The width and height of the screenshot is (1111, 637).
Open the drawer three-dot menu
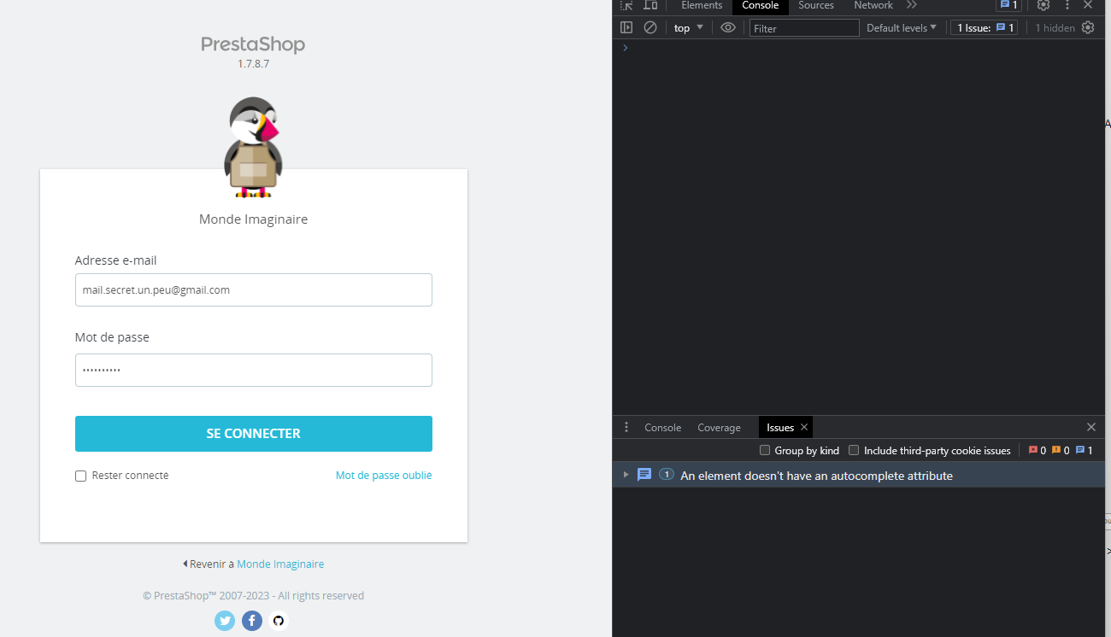point(626,427)
